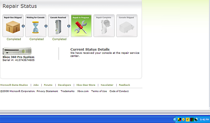Click the four-colored squares tray icon

click(179, 119)
